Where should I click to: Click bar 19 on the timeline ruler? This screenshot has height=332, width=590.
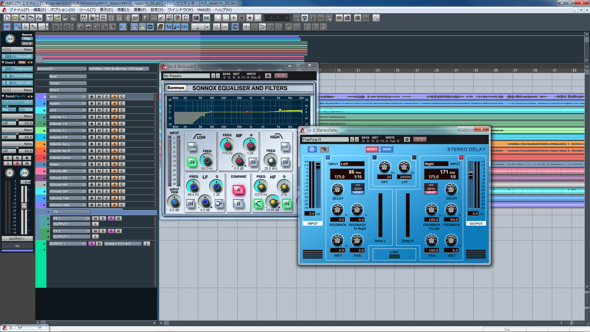click(x=339, y=70)
